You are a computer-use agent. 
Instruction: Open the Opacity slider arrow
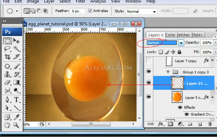[216, 43]
